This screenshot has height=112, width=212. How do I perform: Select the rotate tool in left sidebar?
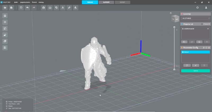[5, 35]
